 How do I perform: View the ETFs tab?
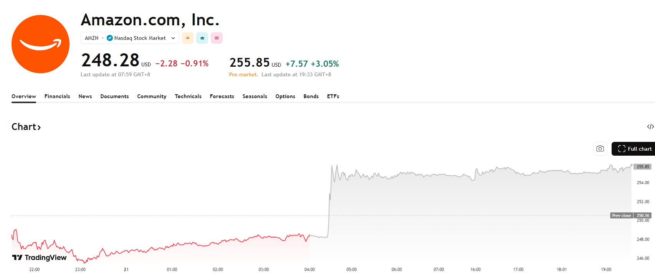[333, 96]
